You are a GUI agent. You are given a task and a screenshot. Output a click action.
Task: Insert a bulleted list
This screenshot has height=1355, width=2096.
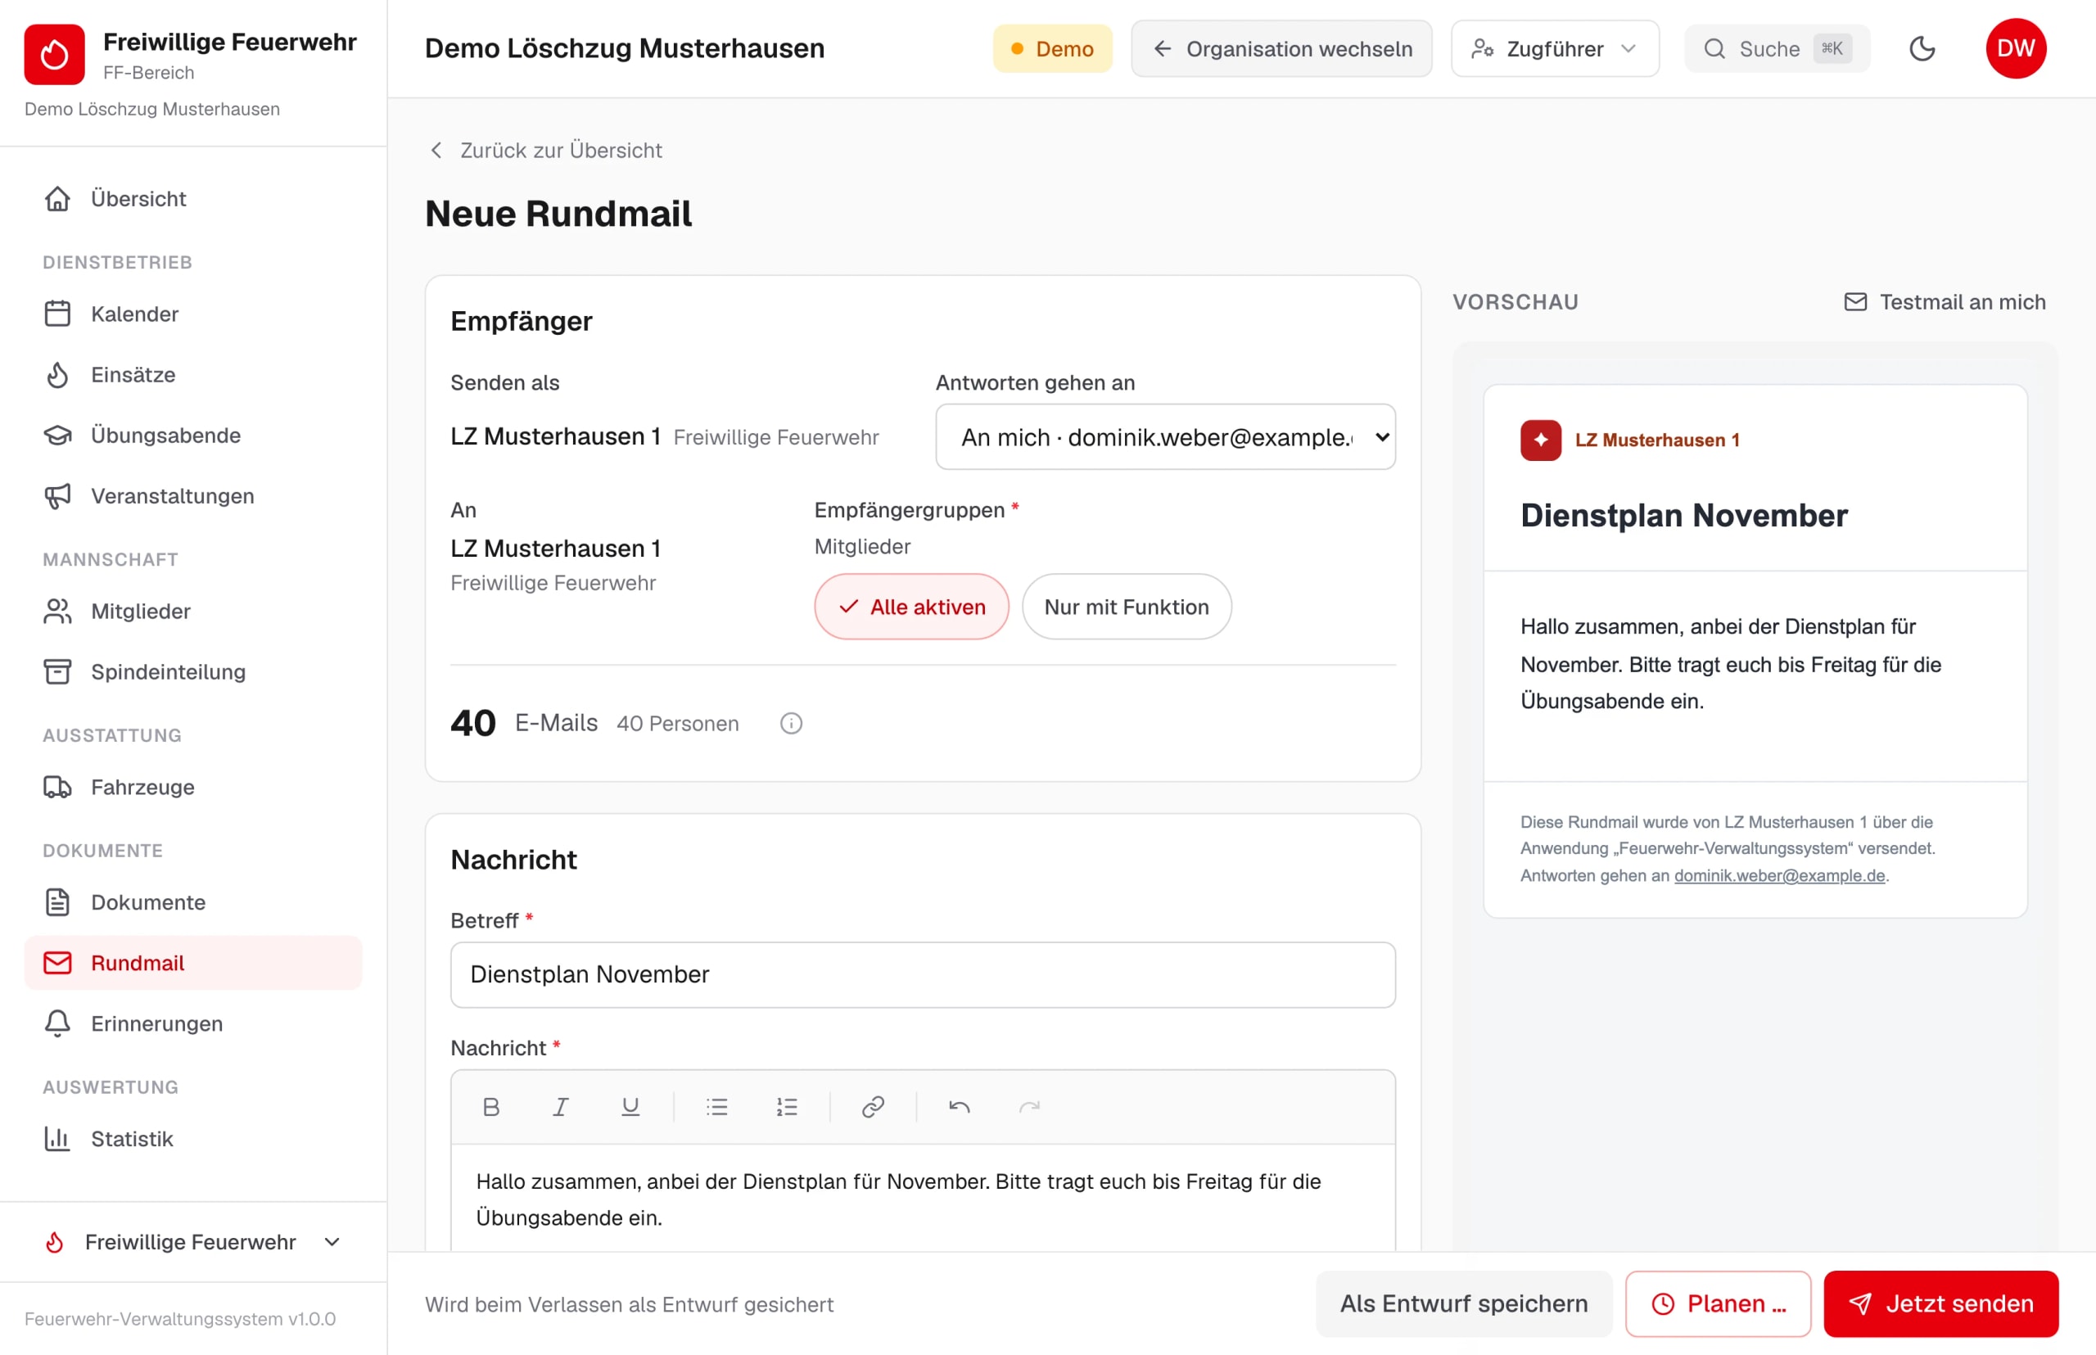717,1107
